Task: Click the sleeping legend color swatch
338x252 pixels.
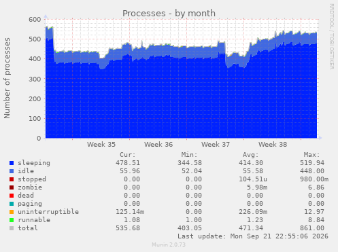Action: pyautogui.click(x=12, y=163)
